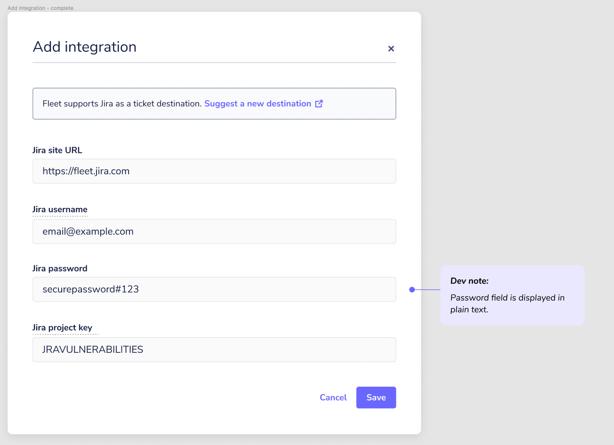Click the Jira site URL label
614x445 pixels.
[x=57, y=150]
